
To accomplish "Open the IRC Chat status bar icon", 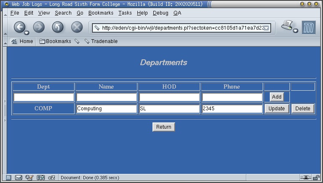I will [52, 178].
